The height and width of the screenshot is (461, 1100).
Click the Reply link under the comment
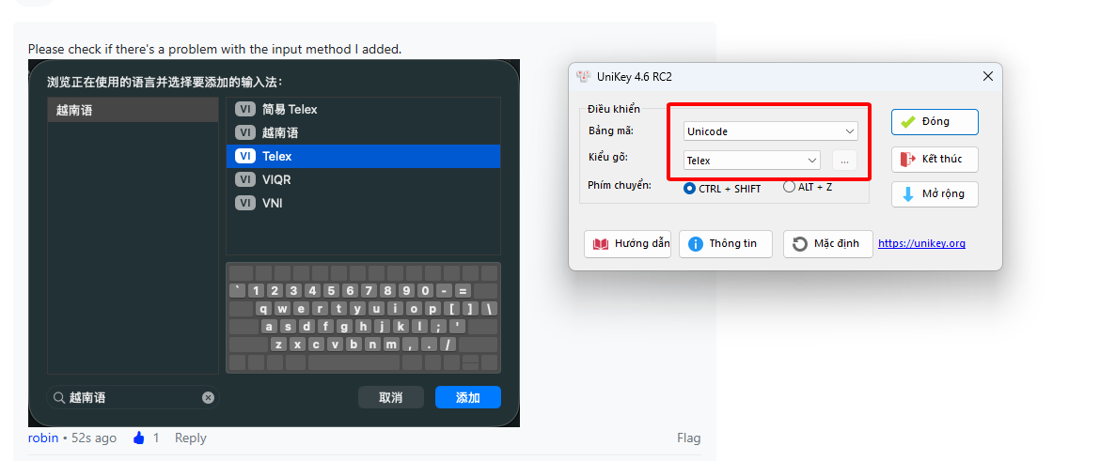click(x=190, y=438)
